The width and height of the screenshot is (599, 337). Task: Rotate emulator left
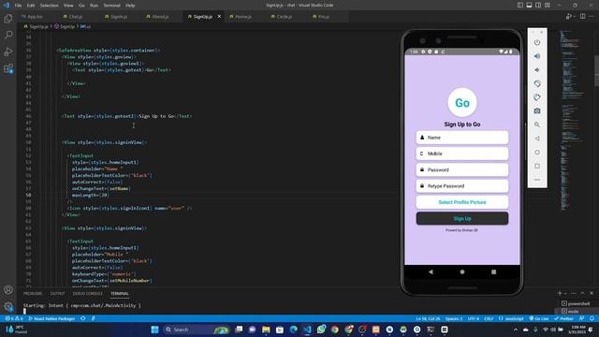537,83
